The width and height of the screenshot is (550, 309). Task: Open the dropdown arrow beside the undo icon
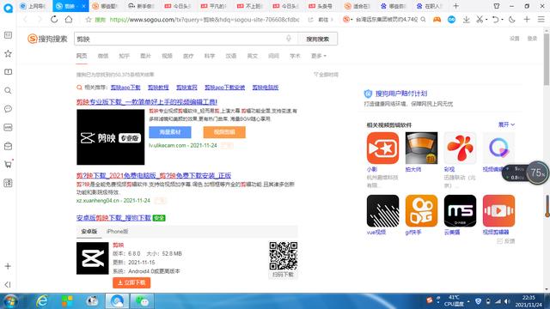[502, 20]
